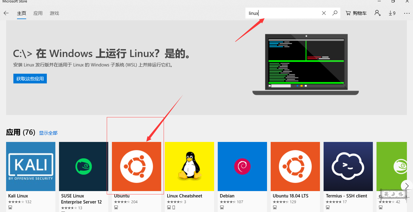This screenshot has height=212, width=413.
Task: Open the Debian app tile
Action: click(242, 166)
